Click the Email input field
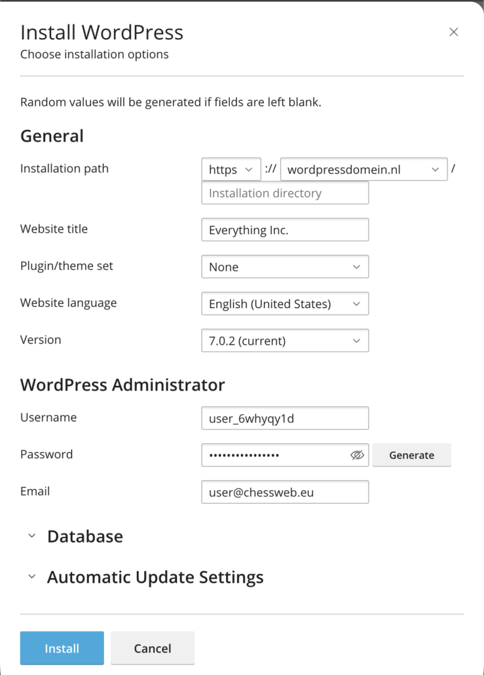 tap(285, 492)
